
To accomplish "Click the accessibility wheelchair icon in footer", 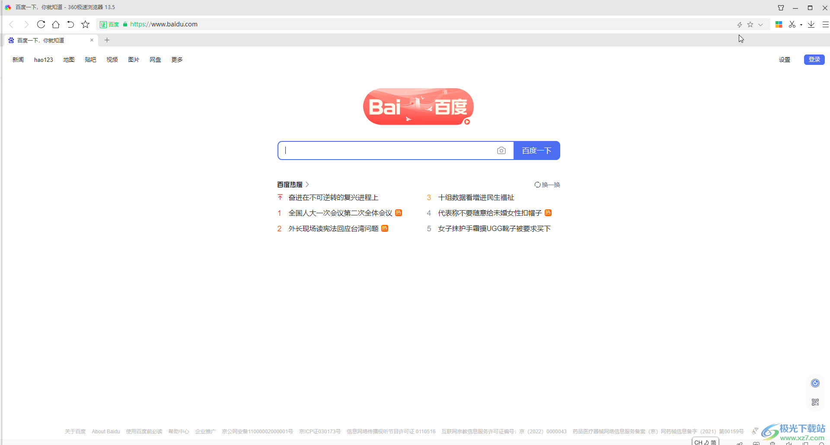I will (755, 431).
